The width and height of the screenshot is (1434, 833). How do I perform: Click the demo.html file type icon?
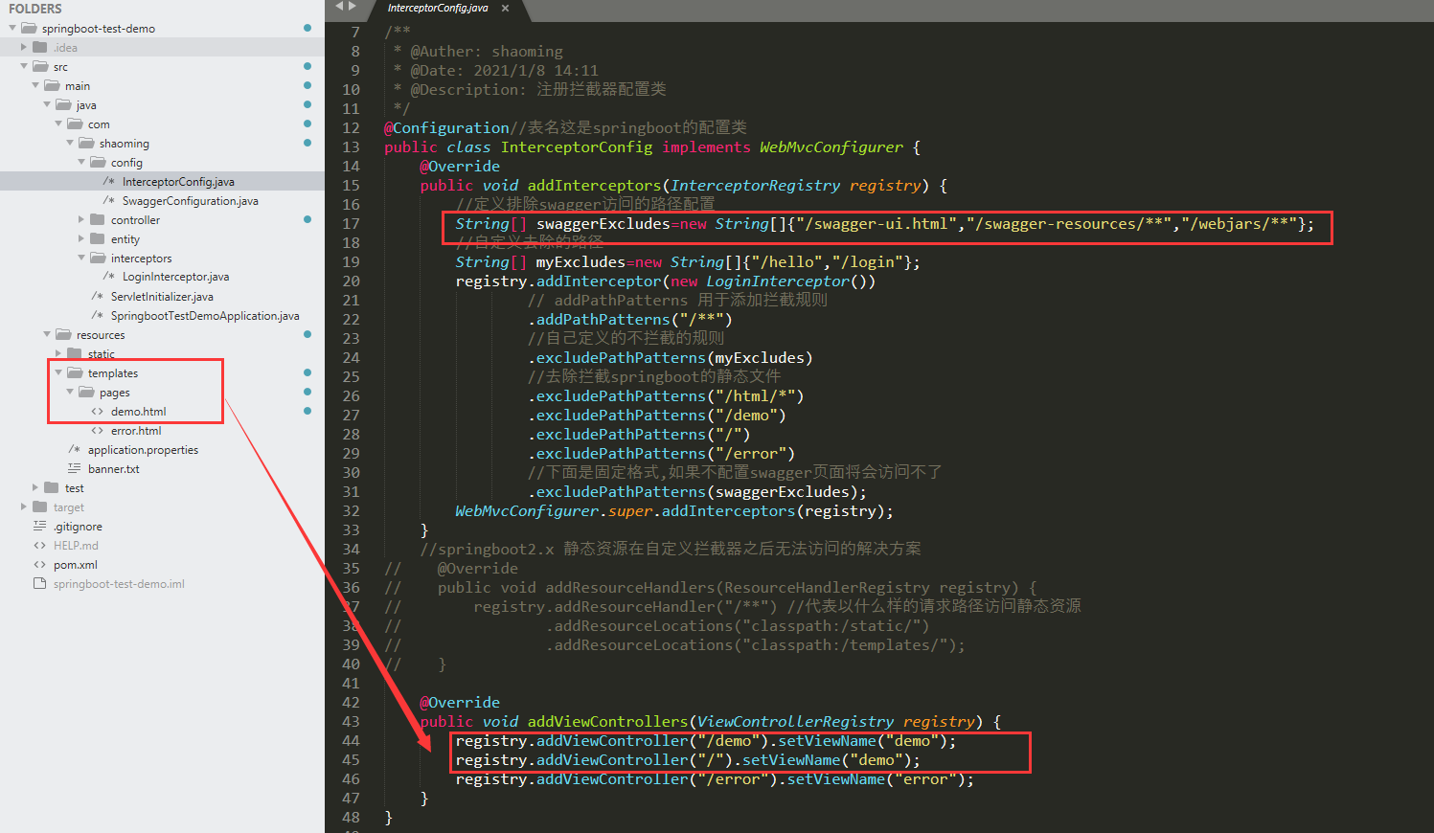(97, 411)
